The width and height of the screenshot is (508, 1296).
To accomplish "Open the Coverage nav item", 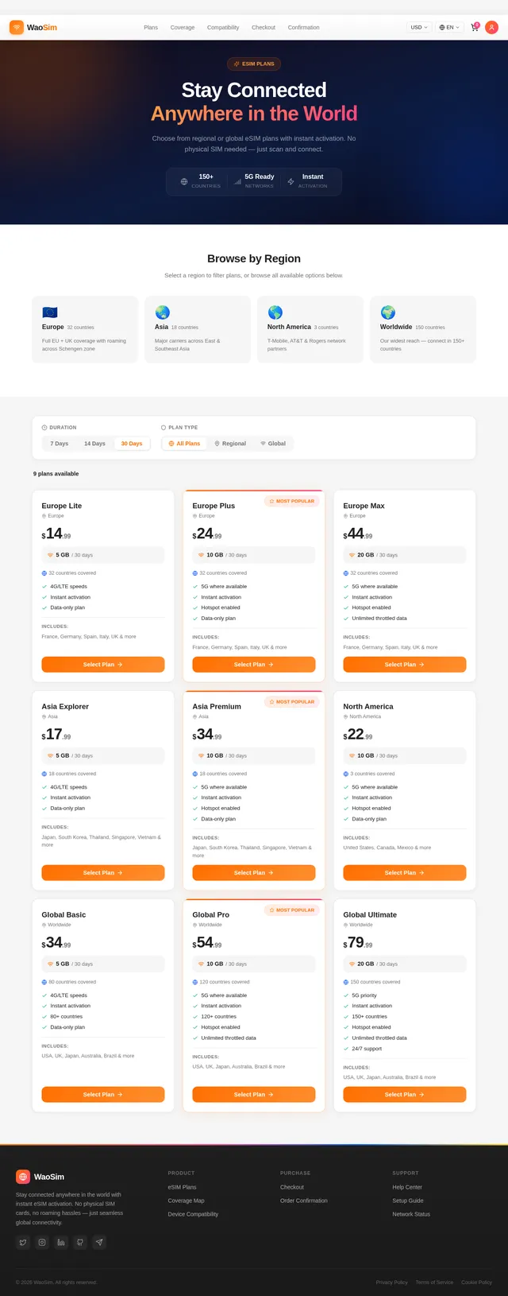I will [183, 27].
